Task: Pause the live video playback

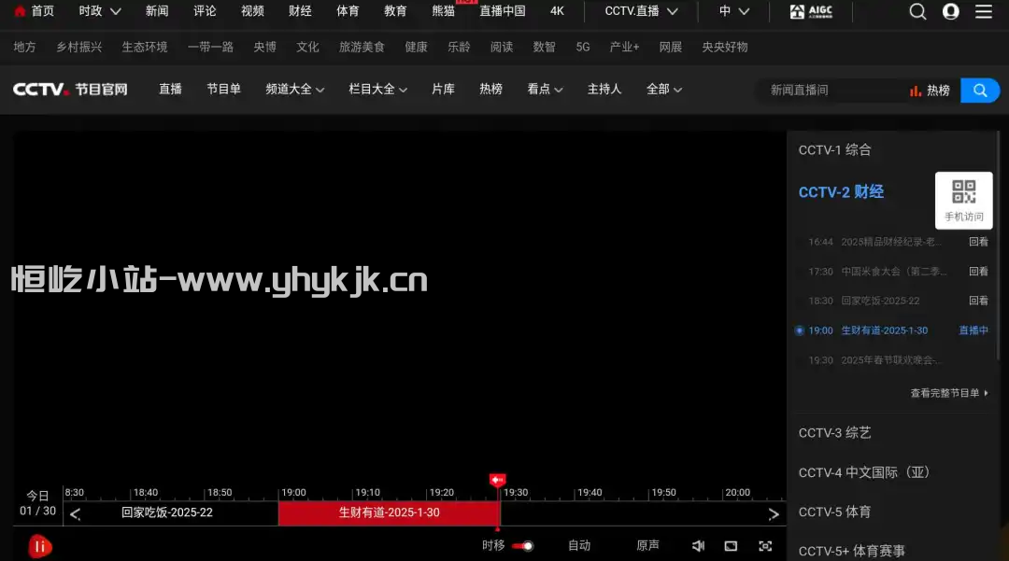Action: [40, 546]
